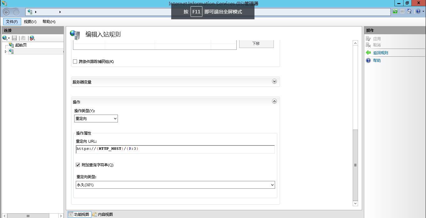Viewport: 426px width, 218px height.
Task: Collapse the 操作 section
Action: 274,101
